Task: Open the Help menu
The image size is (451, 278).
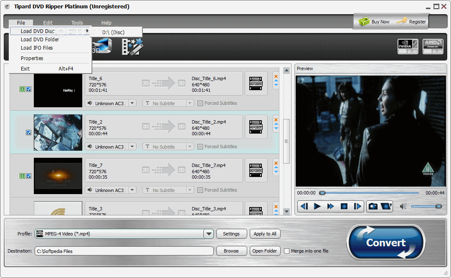Action: pyautogui.click(x=106, y=23)
